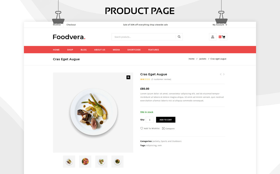Screen dimensions: 280x174
Task: Click the Add To Cart button
Action: [x=166, y=120]
